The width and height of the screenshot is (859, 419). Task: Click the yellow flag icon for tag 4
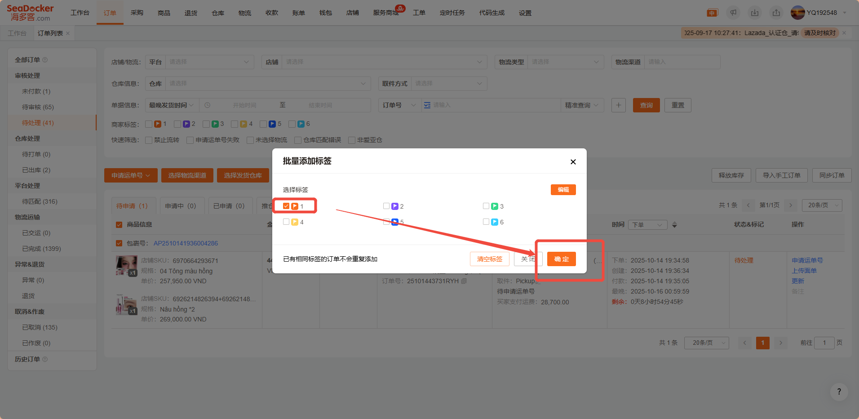point(295,222)
